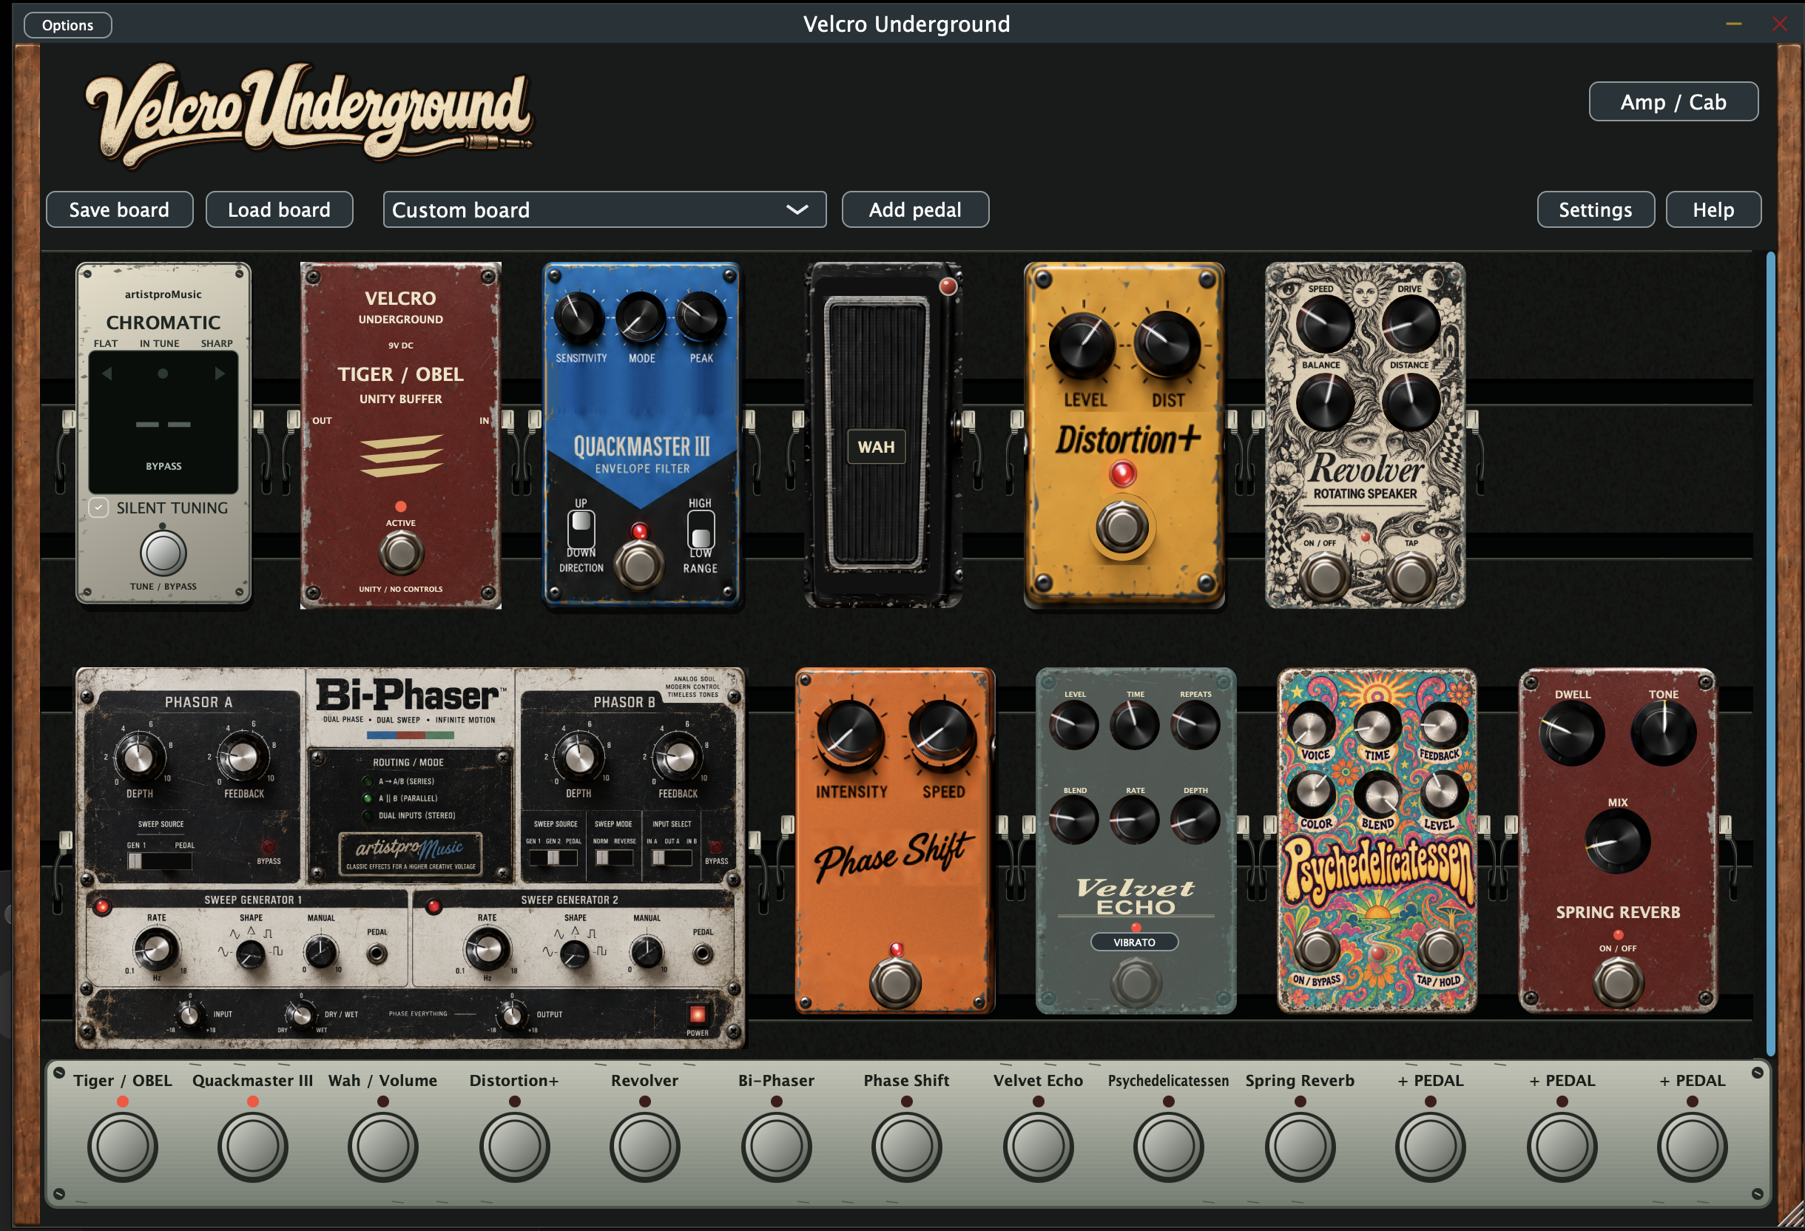
Task: Toggle the Velvet Echo VIBRATO button
Action: pyautogui.click(x=1134, y=942)
